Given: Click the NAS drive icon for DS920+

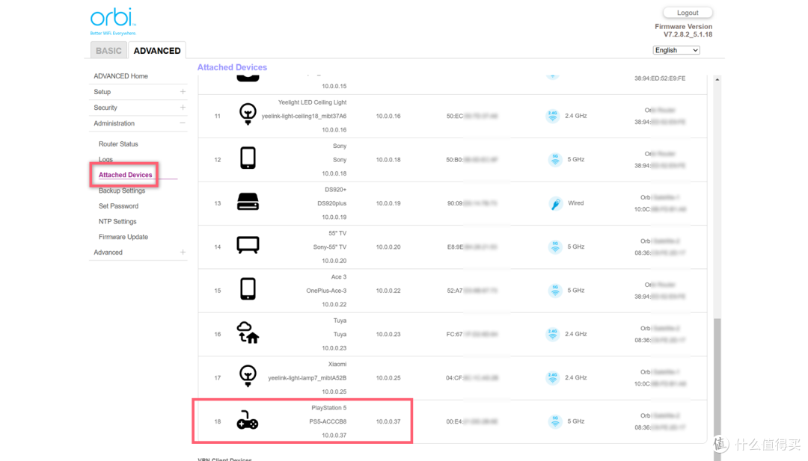Looking at the screenshot, I should pyautogui.click(x=248, y=202).
